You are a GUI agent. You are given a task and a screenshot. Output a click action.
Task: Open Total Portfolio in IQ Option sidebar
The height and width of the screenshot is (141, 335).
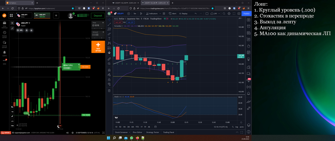4,25
